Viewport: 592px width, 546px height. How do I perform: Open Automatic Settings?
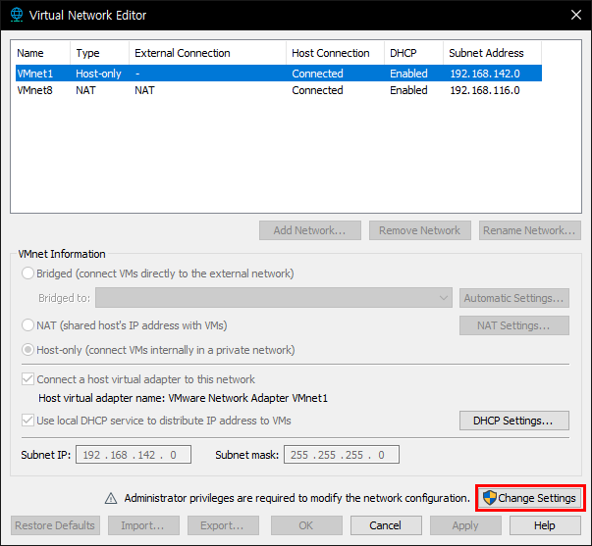[514, 298]
